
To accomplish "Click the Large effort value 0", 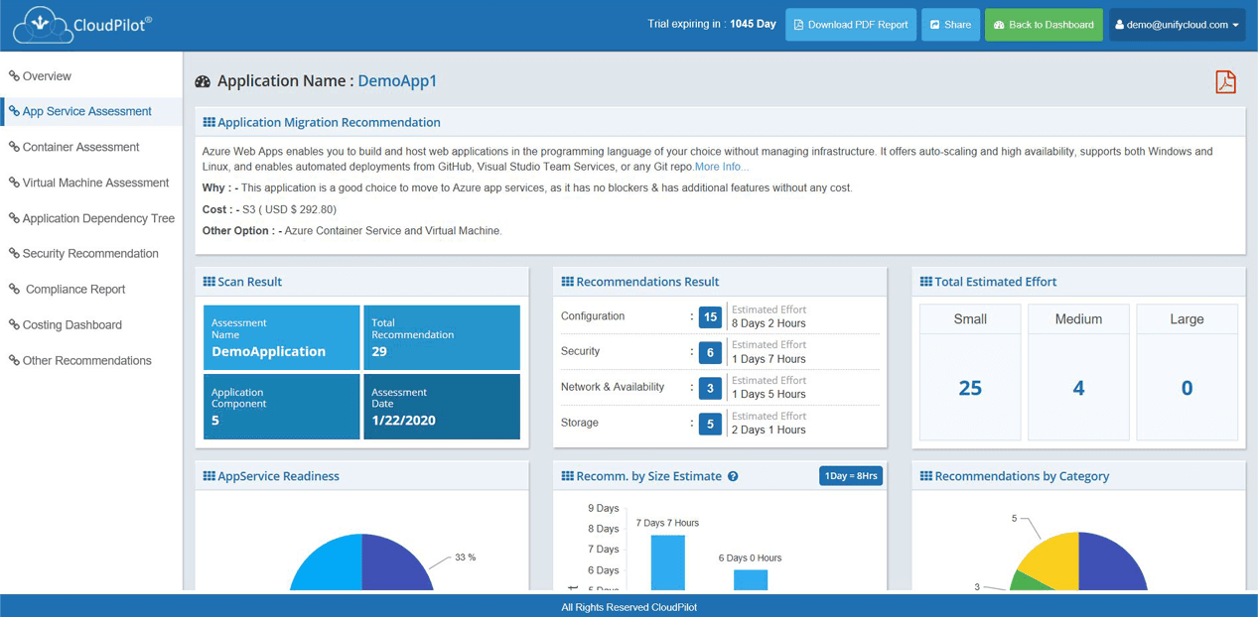I will click(x=1187, y=388).
